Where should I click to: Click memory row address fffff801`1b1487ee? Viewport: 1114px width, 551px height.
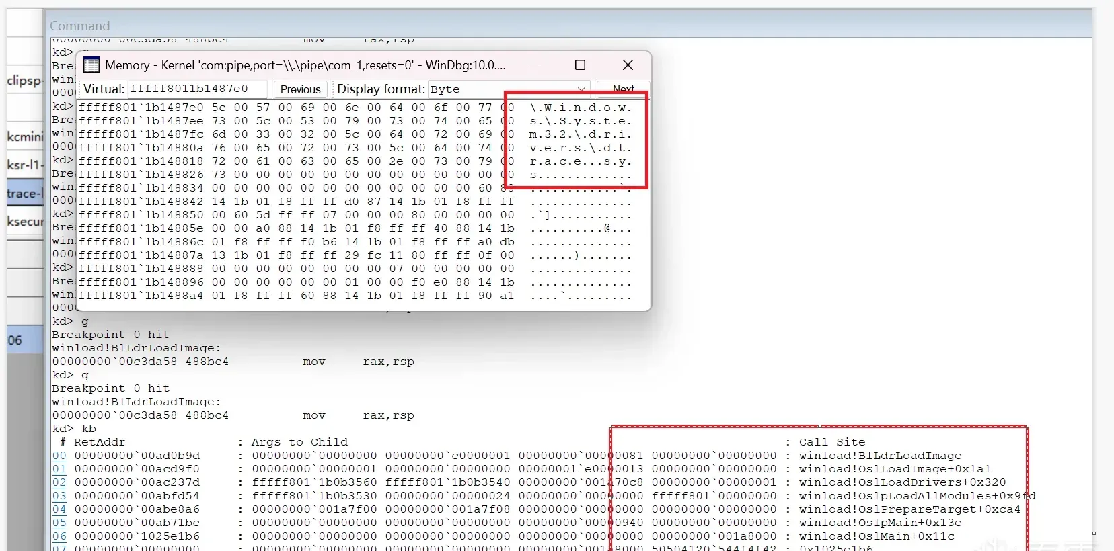pyautogui.click(x=141, y=121)
